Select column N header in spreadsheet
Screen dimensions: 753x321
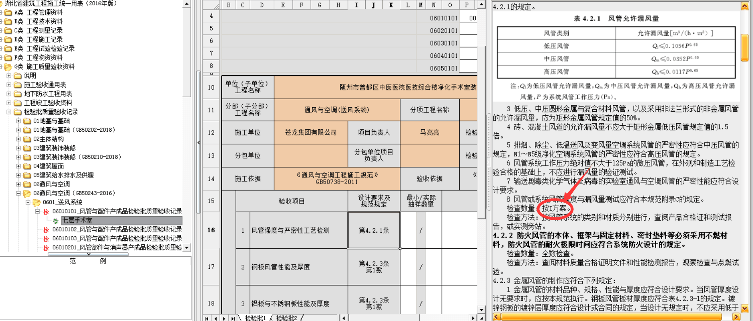click(434, 5)
